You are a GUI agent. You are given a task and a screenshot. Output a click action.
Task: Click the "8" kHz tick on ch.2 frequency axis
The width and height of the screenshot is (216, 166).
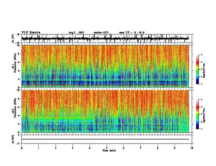coord(19,99)
